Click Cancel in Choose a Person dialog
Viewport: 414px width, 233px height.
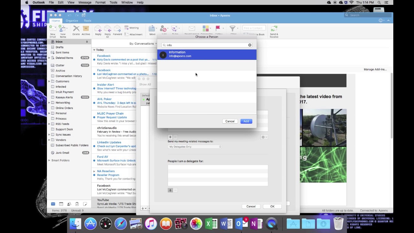(x=230, y=121)
